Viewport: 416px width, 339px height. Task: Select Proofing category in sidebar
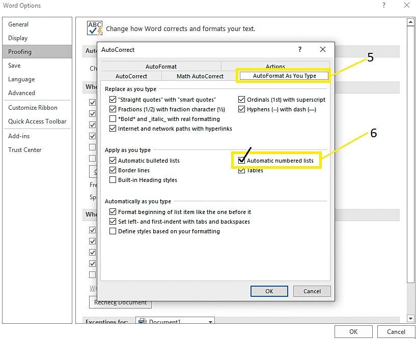click(x=37, y=52)
